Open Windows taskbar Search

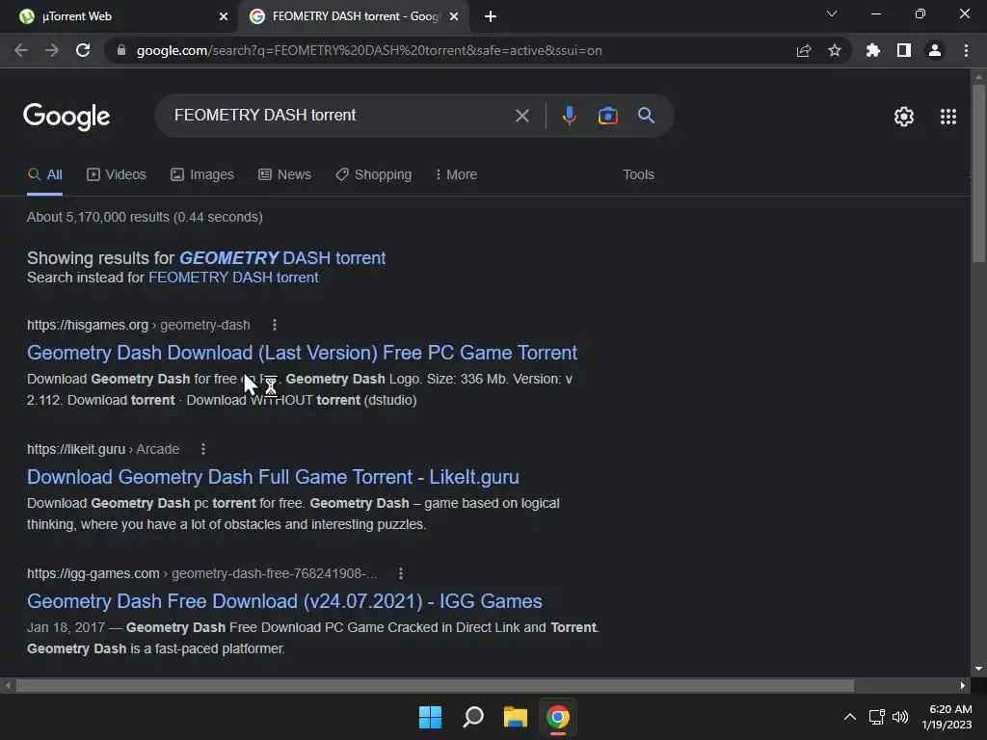point(473,717)
